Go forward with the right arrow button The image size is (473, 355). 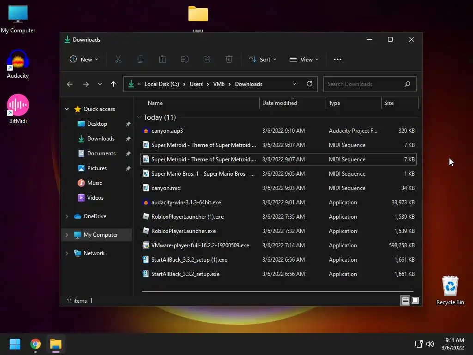point(86,84)
